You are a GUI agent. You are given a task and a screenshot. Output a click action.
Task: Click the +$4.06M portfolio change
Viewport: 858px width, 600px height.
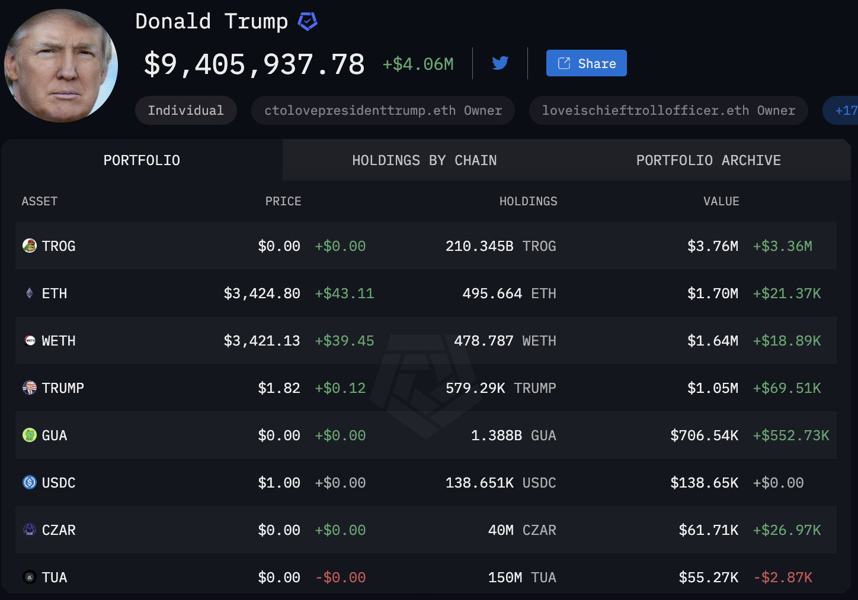(x=418, y=64)
